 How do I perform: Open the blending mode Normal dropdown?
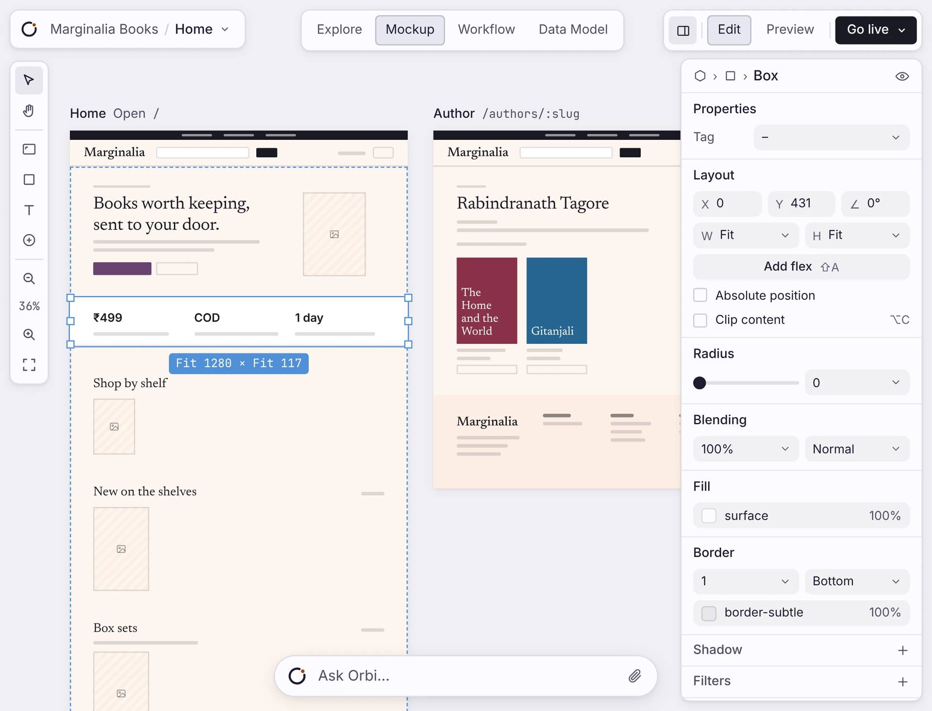pos(857,449)
